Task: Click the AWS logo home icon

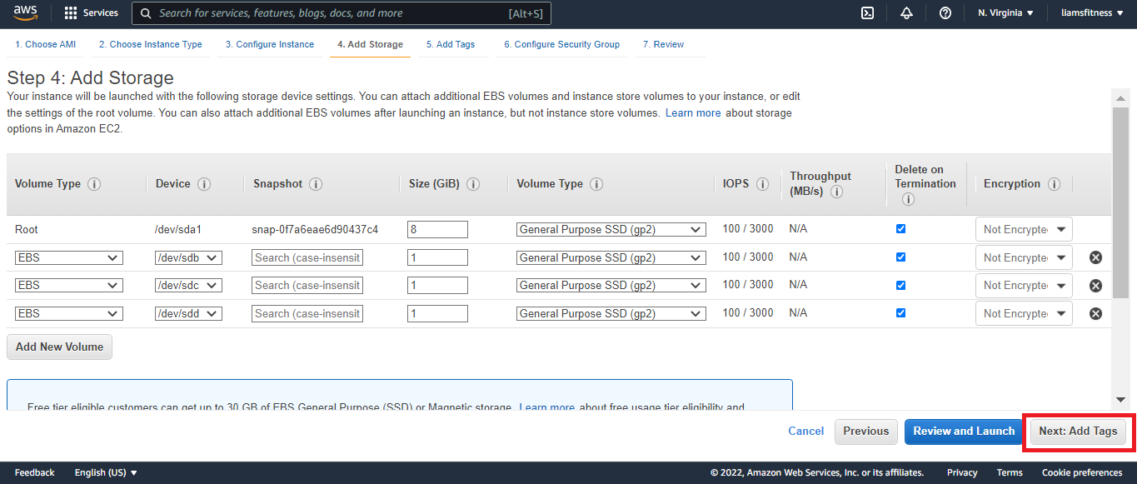Action: pos(26,12)
